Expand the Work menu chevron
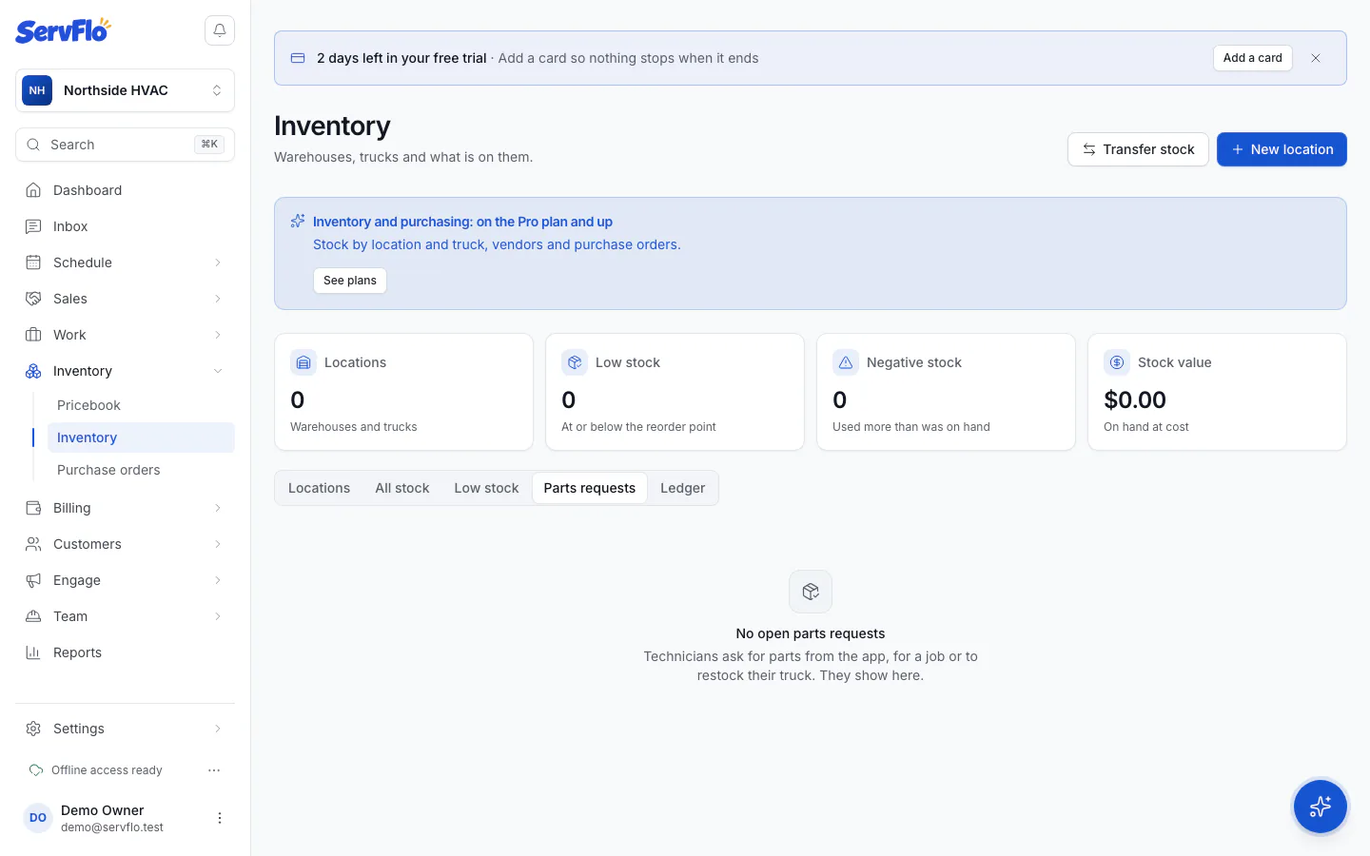 (x=218, y=335)
